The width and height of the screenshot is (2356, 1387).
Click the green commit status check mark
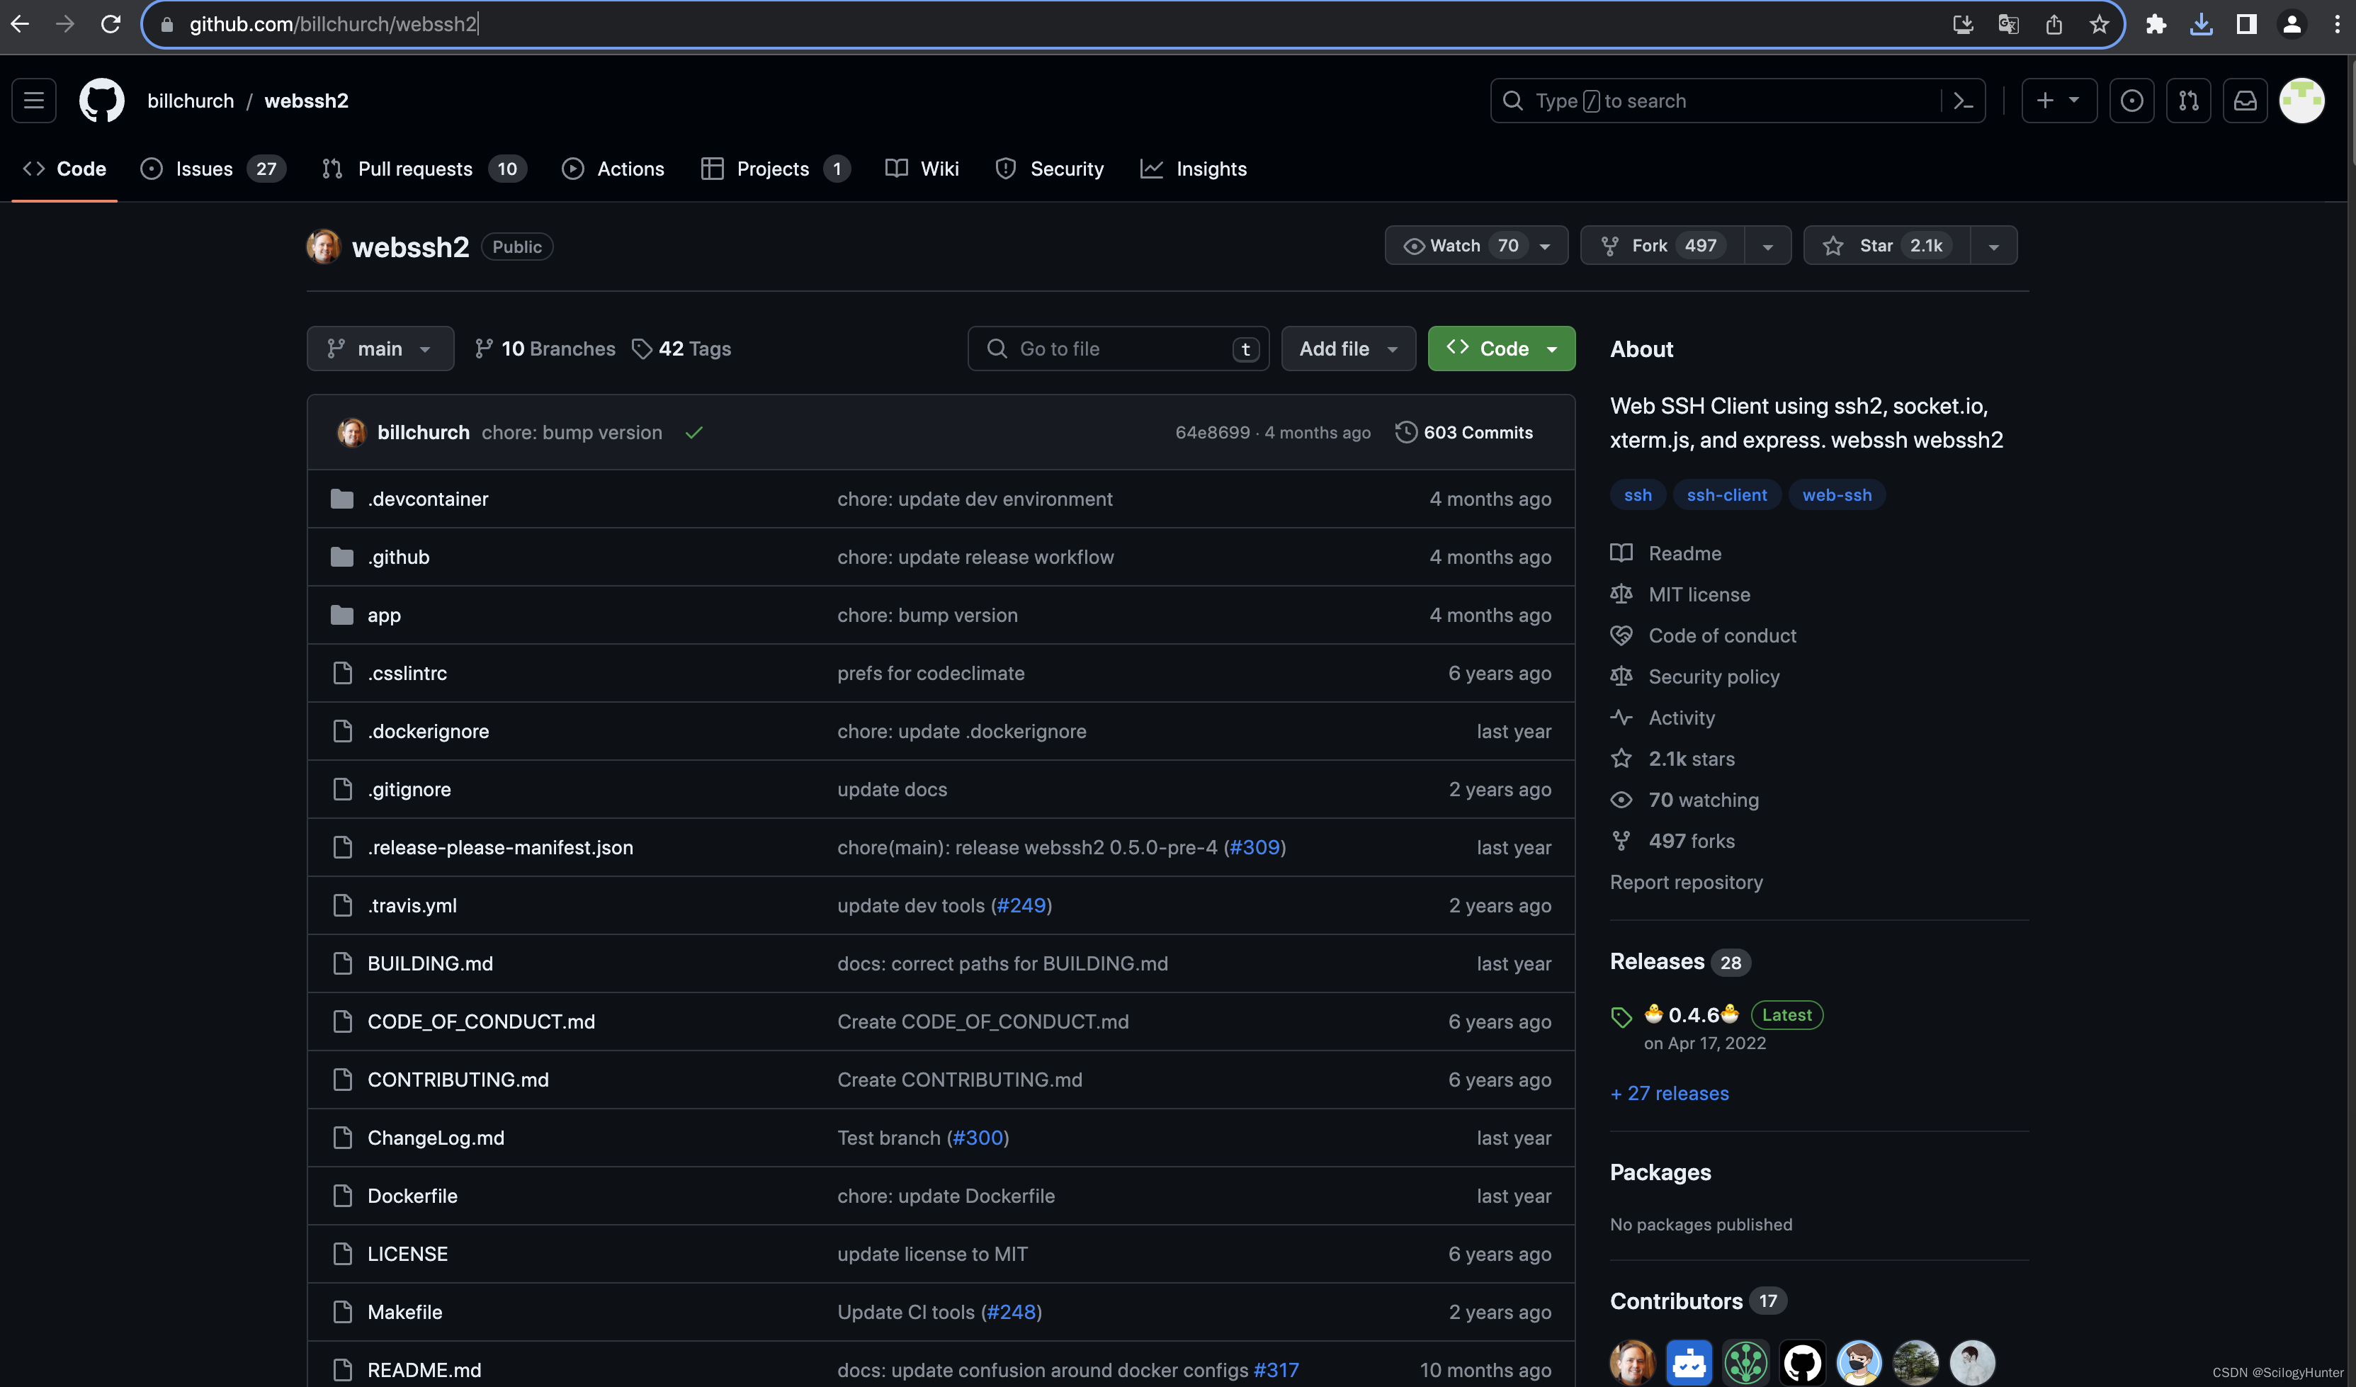[693, 433]
